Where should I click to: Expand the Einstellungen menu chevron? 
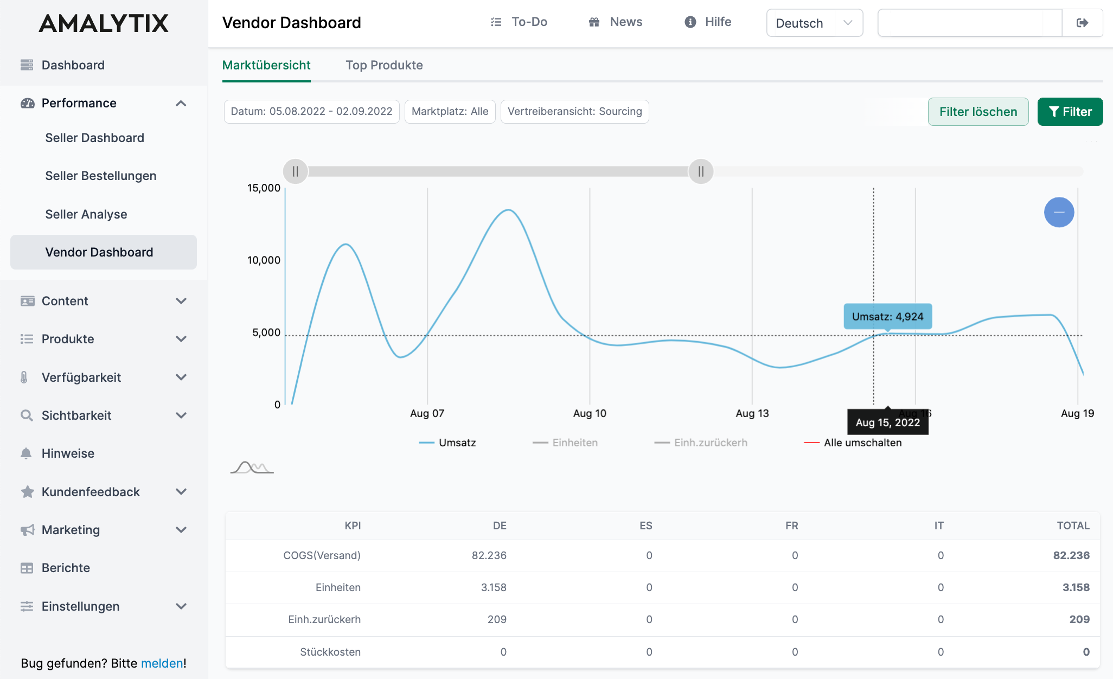pos(181,606)
